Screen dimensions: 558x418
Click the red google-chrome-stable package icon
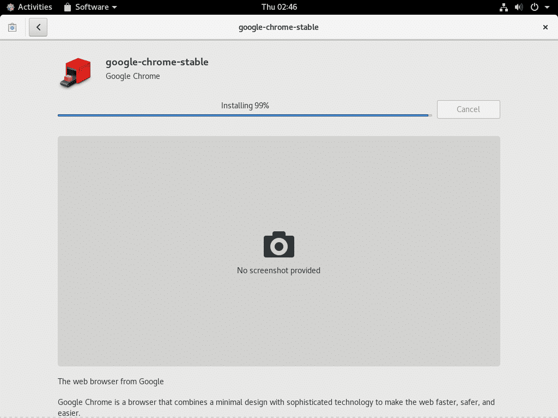tap(75, 73)
